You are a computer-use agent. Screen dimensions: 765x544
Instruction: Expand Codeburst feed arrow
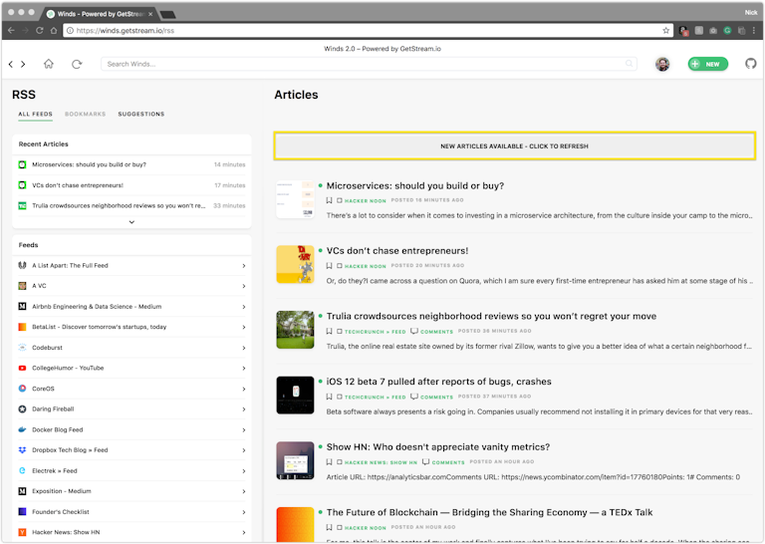pyautogui.click(x=243, y=348)
